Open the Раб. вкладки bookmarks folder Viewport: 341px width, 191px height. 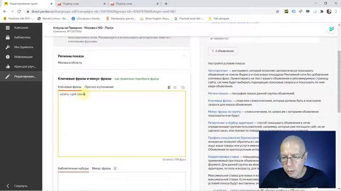[219, 19]
